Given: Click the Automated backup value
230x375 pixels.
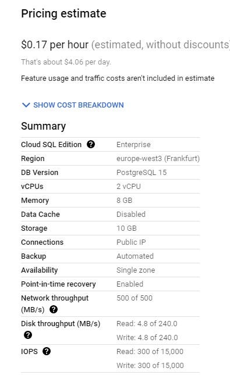Looking at the screenshot, I should [135, 256].
